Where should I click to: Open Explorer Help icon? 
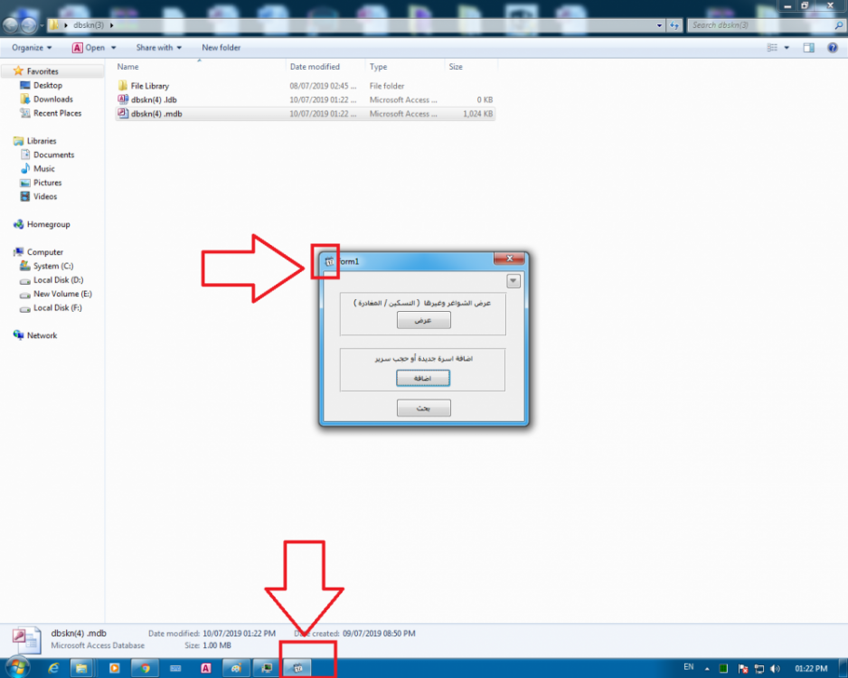[x=833, y=48]
